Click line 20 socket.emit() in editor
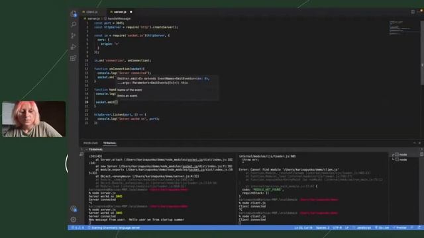Image resolution: width=424 pixels, height=238 pixels. [x=107, y=102]
